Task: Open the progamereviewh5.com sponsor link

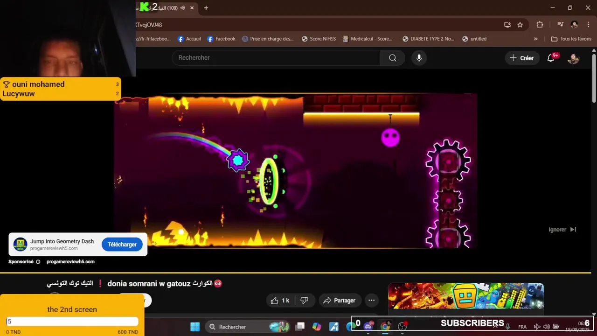Action: 70,262
